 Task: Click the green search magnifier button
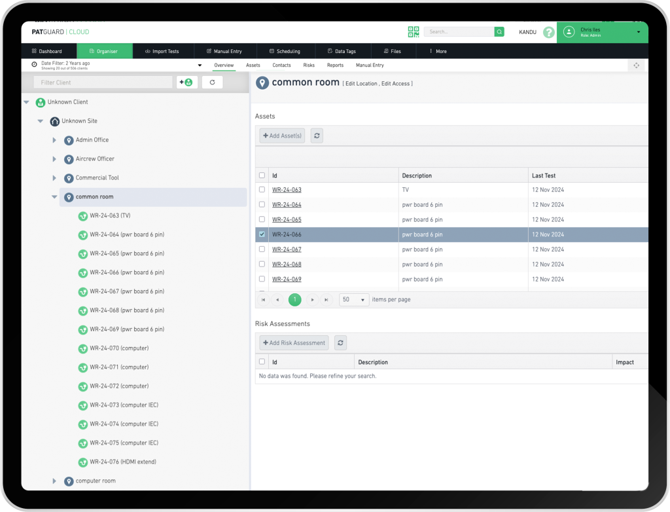[x=499, y=31]
